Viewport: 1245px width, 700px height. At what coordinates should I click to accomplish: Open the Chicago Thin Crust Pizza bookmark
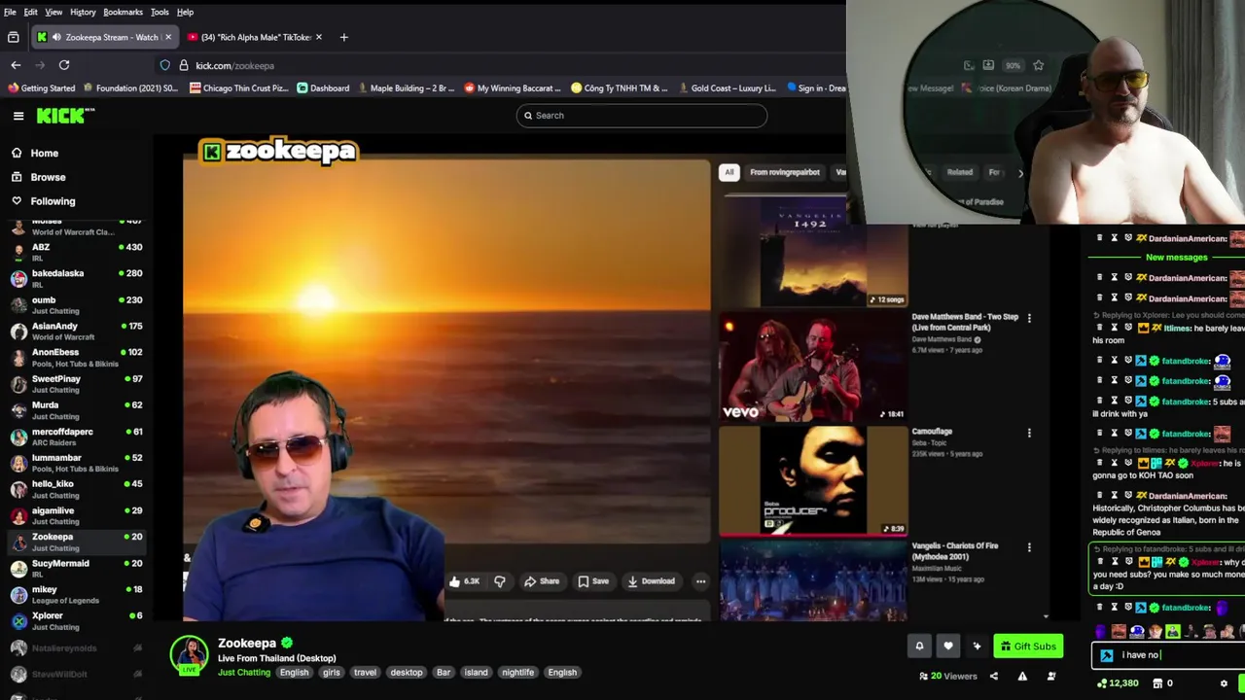[x=239, y=87]
